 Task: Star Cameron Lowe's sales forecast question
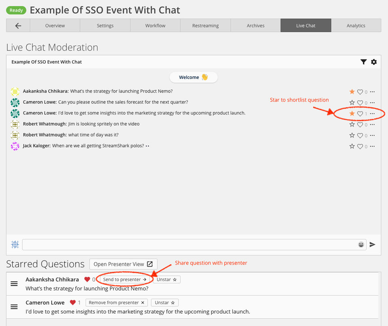352,103
